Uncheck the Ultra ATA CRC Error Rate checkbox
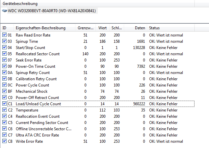The width and height of the screenshot is (209, 148). [4, 135]
